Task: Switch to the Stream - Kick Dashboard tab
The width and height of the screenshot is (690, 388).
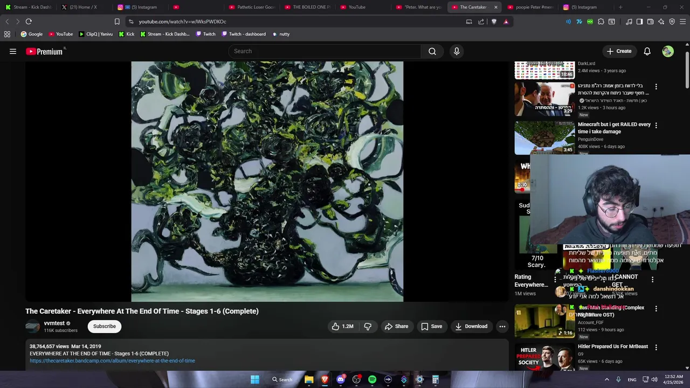Action: pyautogui.click(x=28, y=7)
